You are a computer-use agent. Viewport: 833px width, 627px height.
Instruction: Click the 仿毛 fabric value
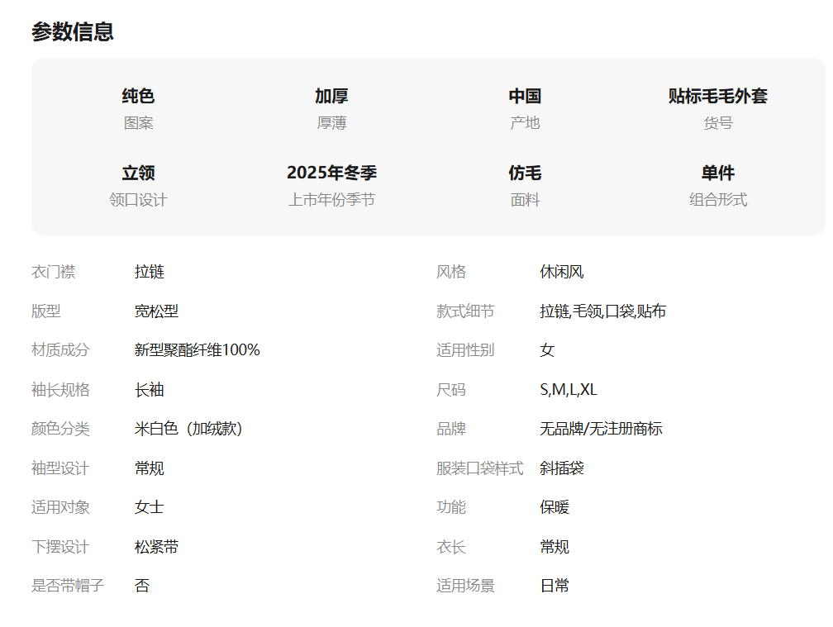(x=525, y=173)
